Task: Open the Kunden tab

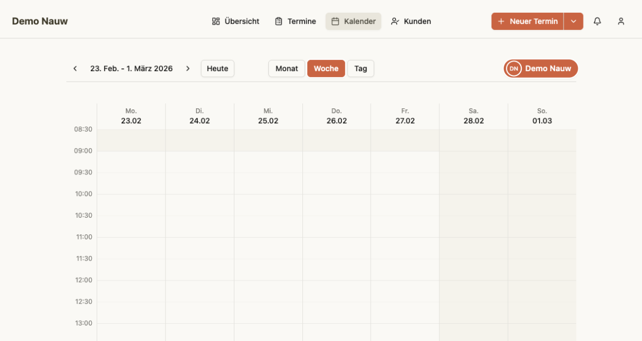Action: click(x=411, y=21)
